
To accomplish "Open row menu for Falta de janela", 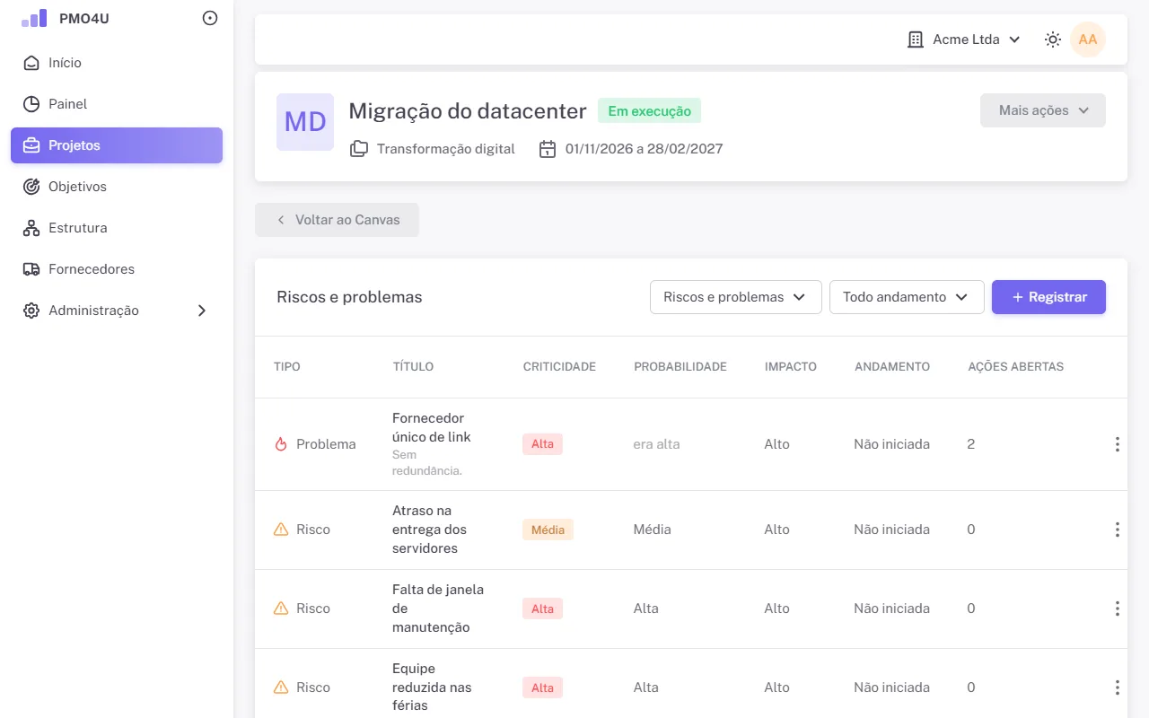I will click(1117, 609).
